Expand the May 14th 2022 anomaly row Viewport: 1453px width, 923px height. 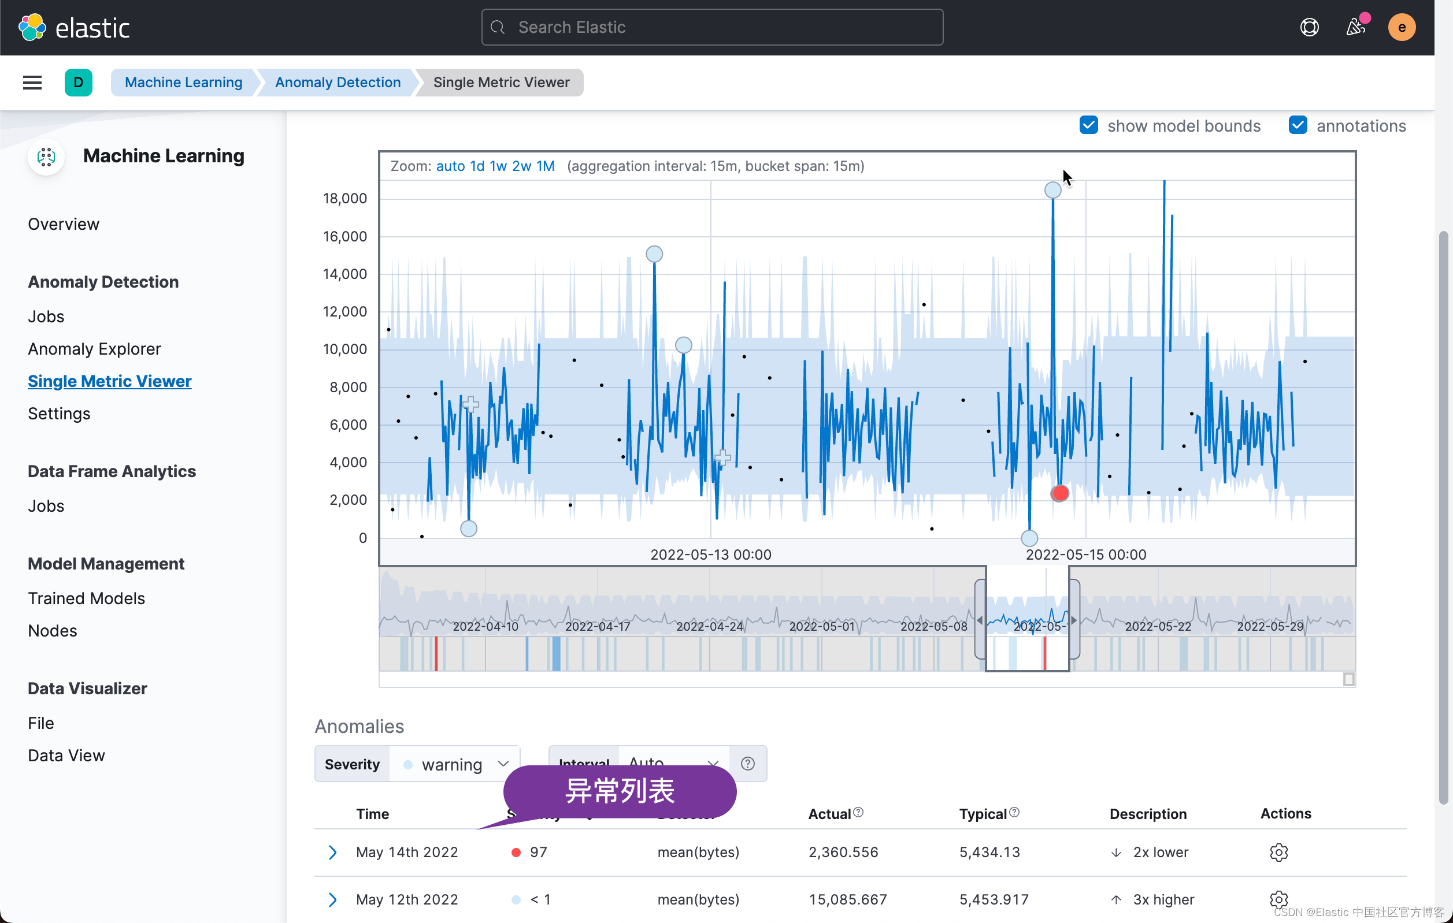tap(332, 852)
